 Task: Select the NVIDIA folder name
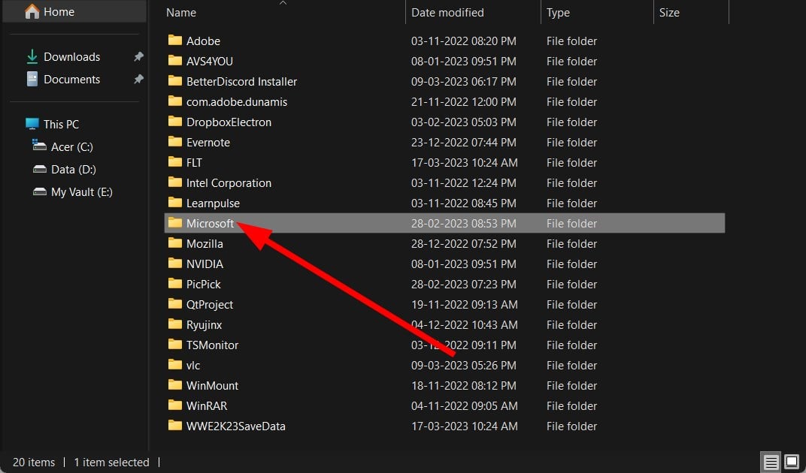(x=205, y=264)
